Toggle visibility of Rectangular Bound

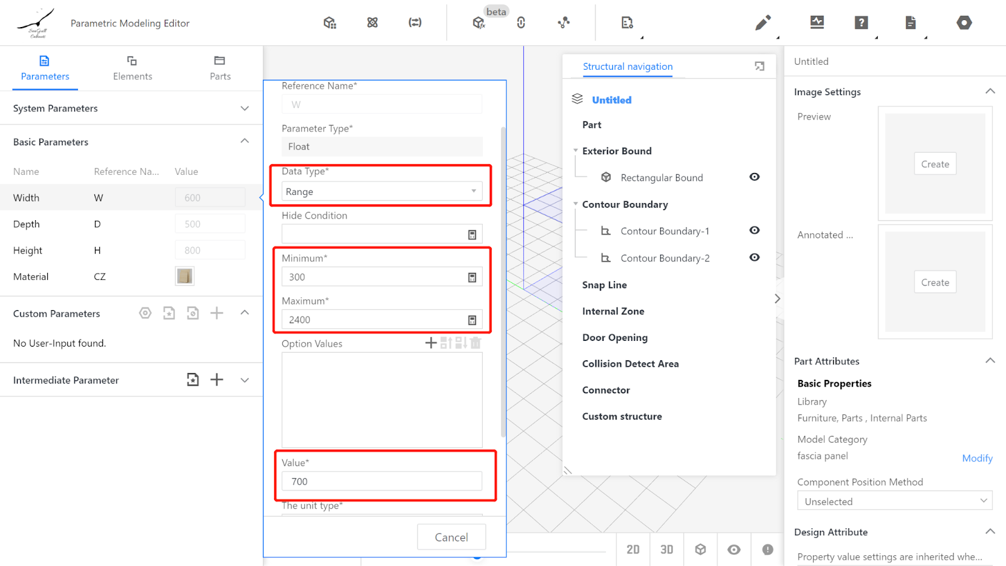pos(754,177)
